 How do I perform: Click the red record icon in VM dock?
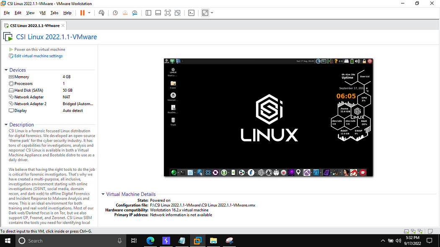(283, 173)
